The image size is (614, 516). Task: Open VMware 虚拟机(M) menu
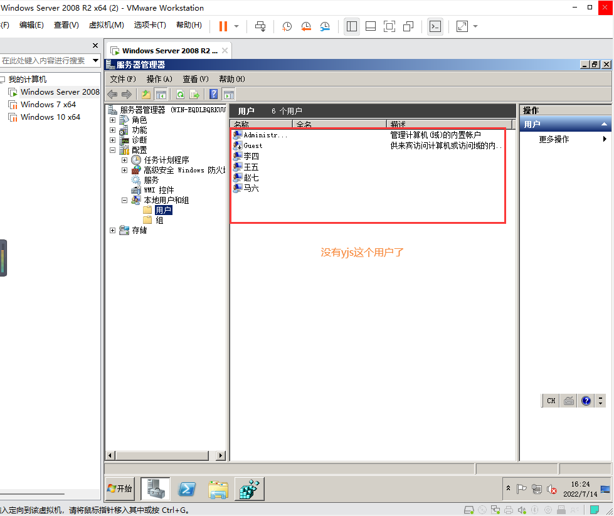[106, 25]
